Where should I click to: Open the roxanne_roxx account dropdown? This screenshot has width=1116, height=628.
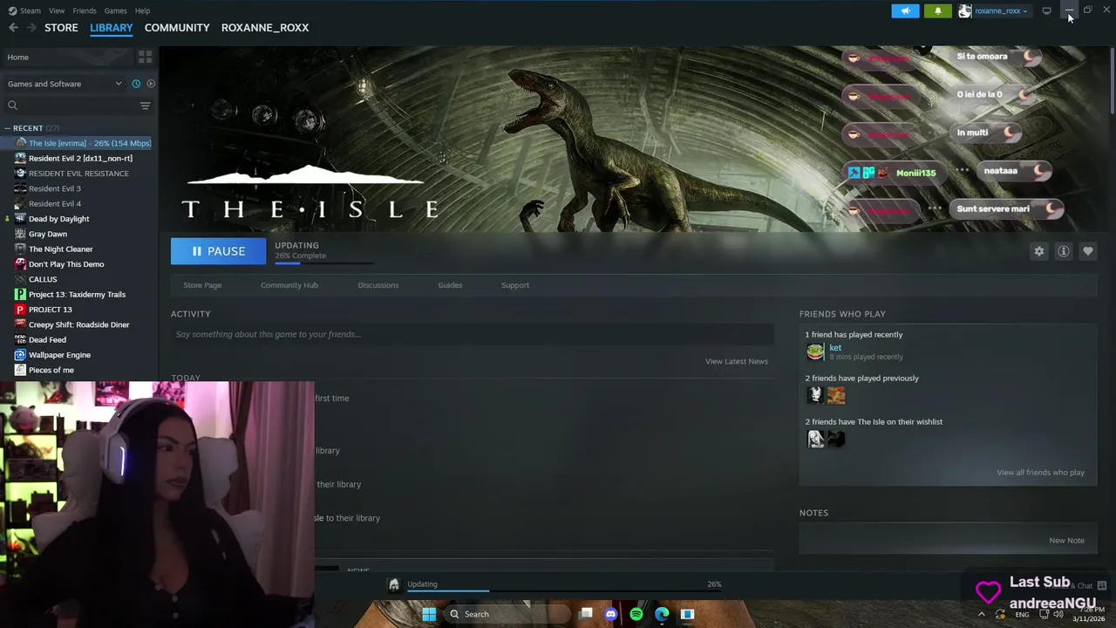coord(994,11)
